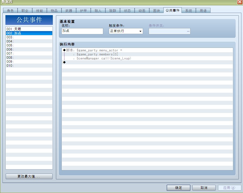Image resolution: width=243 pixels, height=193 pixels.
Task: Confirm with the 确定 button
Action: pos(178,188)
